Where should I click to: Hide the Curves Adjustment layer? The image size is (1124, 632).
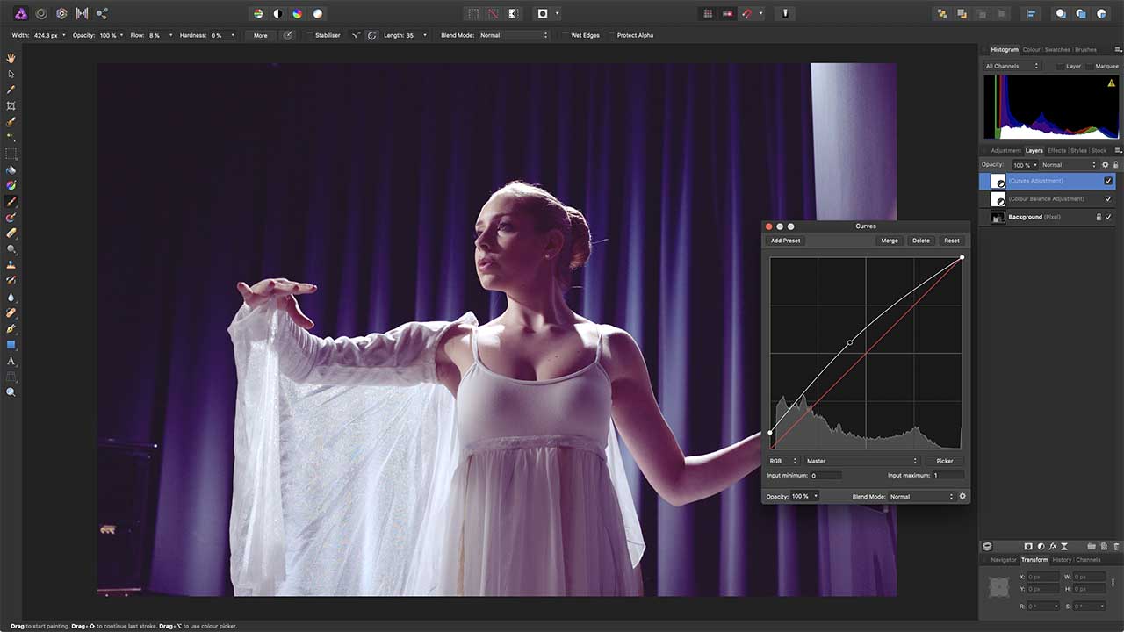(1108, 181)
